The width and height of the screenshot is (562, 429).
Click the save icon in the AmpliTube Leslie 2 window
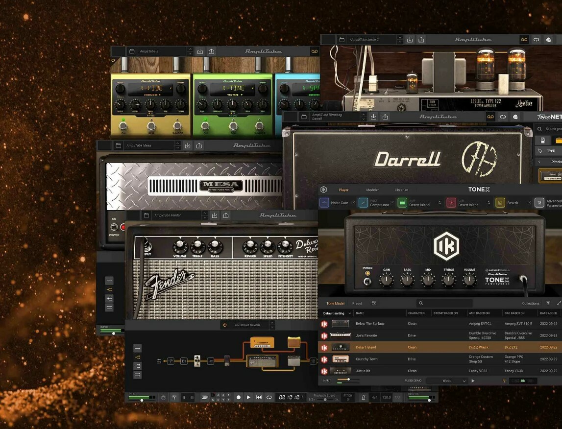tap(410, 39)
